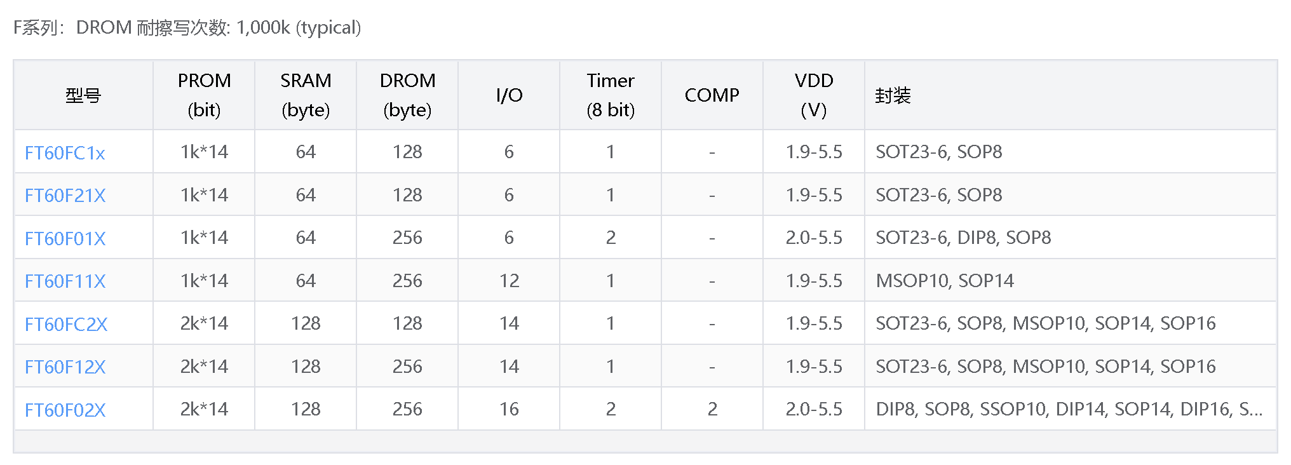Click the PROM (bit) column header
This screenshot has height=465, width=1291.
click(204, 95)
